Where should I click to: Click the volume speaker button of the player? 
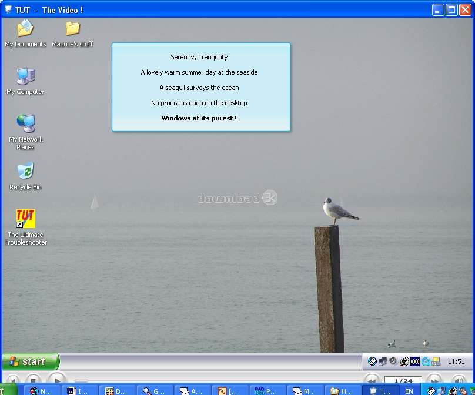pyautogui.click(x=459, y=380)
